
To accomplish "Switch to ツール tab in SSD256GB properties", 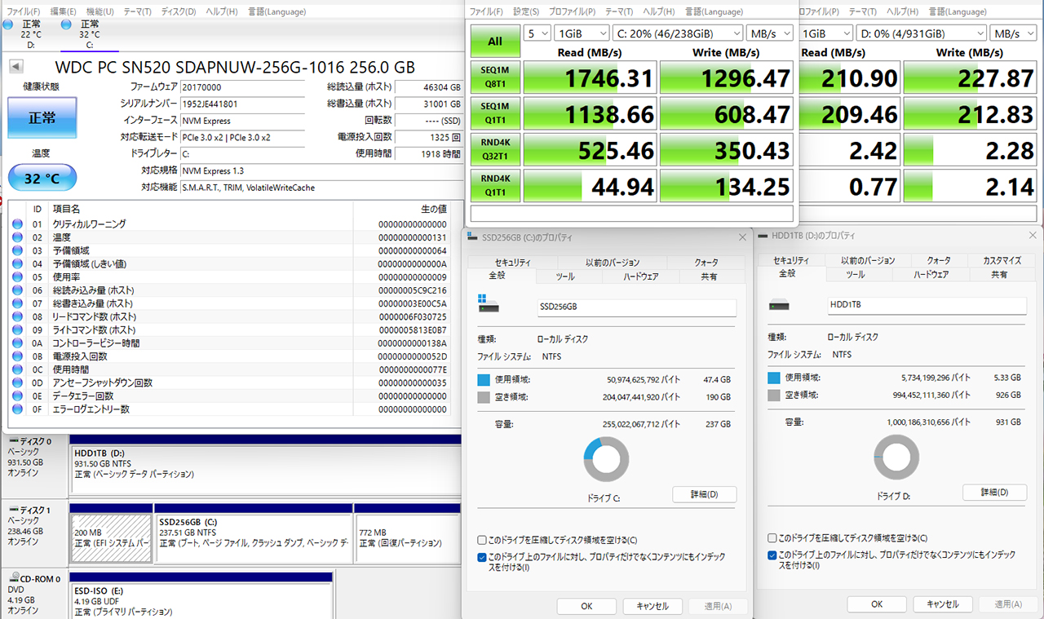I will 564,276.
